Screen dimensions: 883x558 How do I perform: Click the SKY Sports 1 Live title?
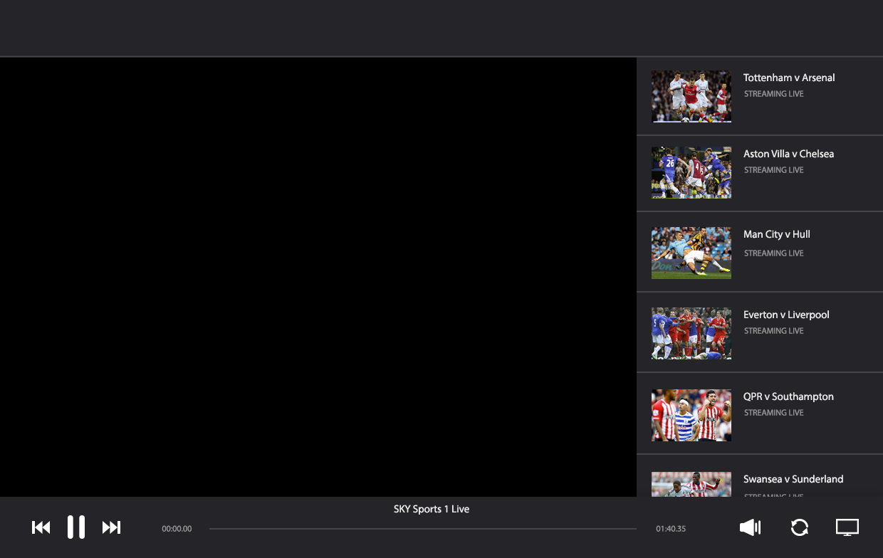click(x=432, y=509)
